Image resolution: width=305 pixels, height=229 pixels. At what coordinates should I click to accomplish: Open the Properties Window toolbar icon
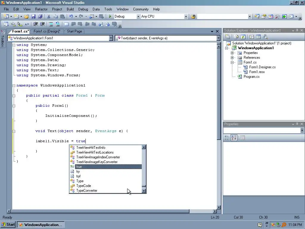click(x=264, y=17)
